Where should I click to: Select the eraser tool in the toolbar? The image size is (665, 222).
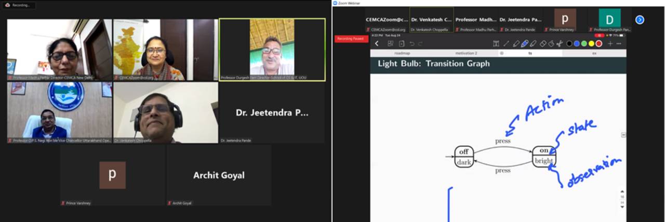(543, 44)
